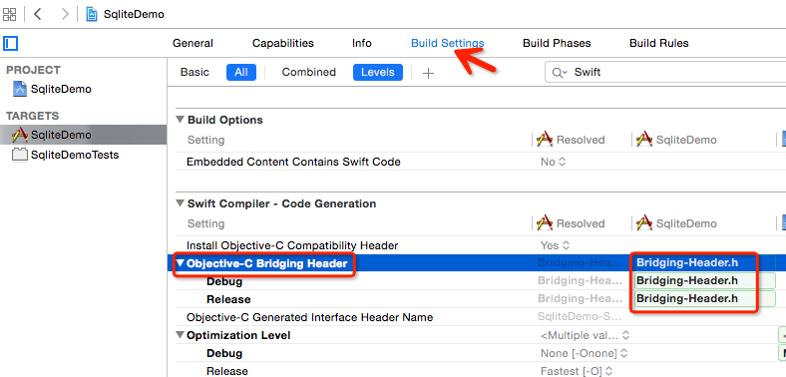Go forward with the right chevron
Viewport: 786px width, 377px height.
(x=65, y=14)
